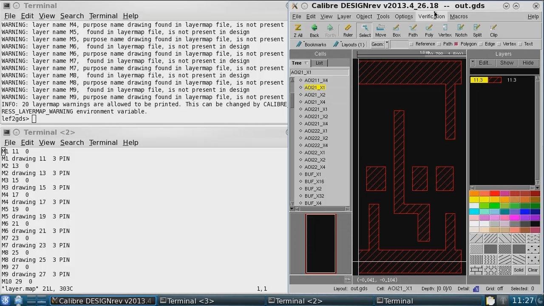Click the Back view icon
Screen dimensions: 544x306
(314, 31)
